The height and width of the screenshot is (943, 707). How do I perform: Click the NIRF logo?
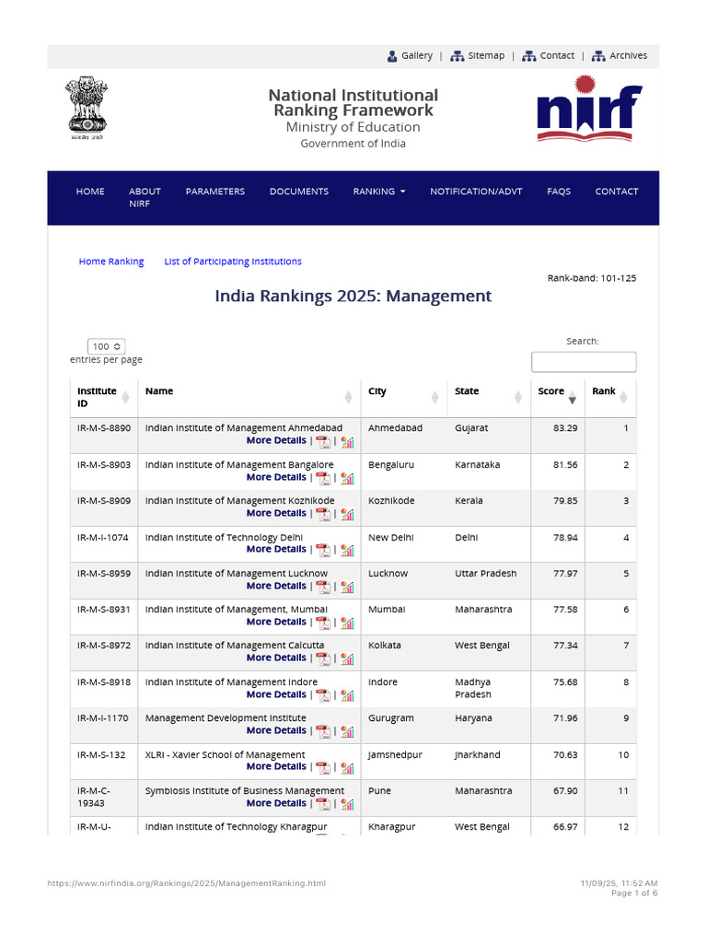tap(589, 109)
